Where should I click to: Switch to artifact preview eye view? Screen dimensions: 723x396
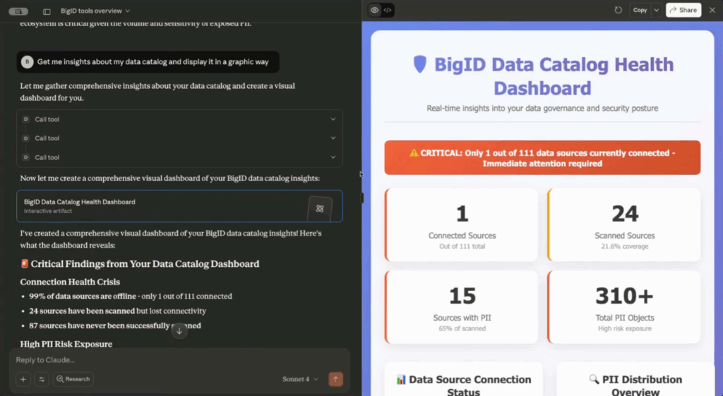coord(374,10)
